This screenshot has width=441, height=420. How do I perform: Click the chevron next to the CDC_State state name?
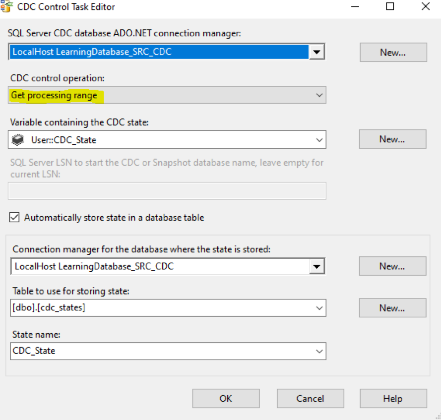pyautogui.click(x=320, y=351)
